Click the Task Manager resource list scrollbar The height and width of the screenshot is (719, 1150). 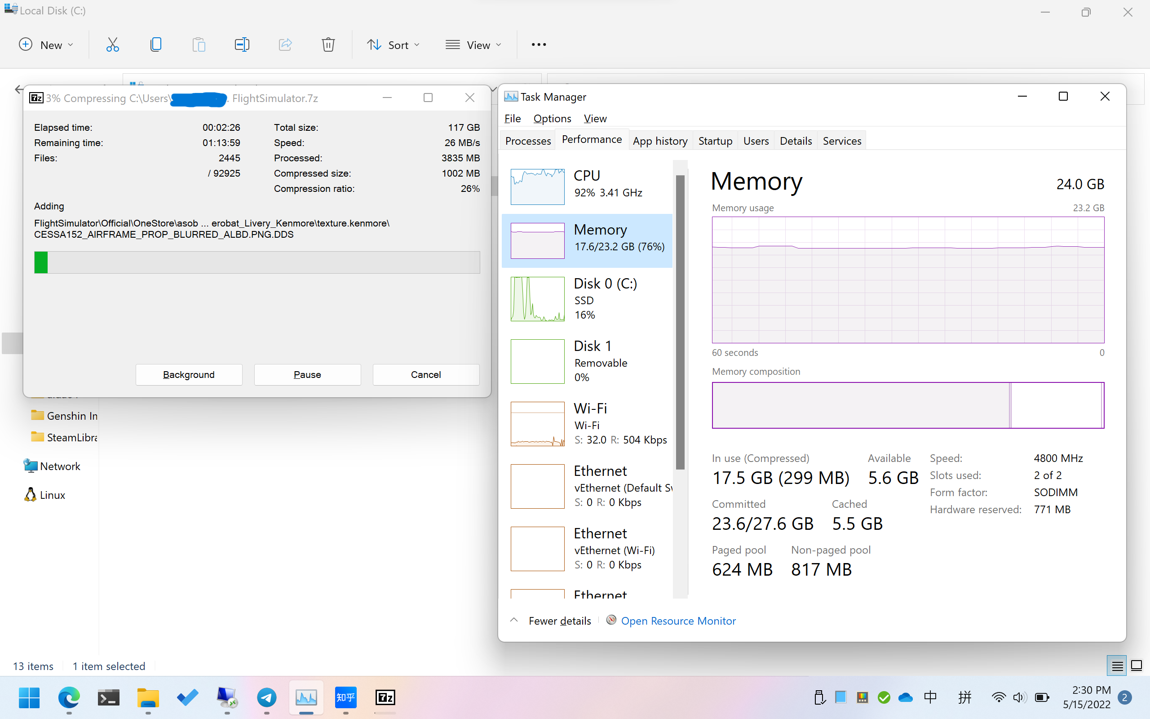(x=680, y=322)
